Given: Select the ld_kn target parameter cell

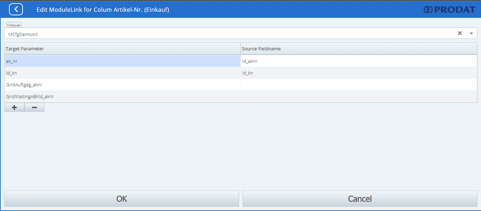Looking at the screenshot, I should point(122,73).
